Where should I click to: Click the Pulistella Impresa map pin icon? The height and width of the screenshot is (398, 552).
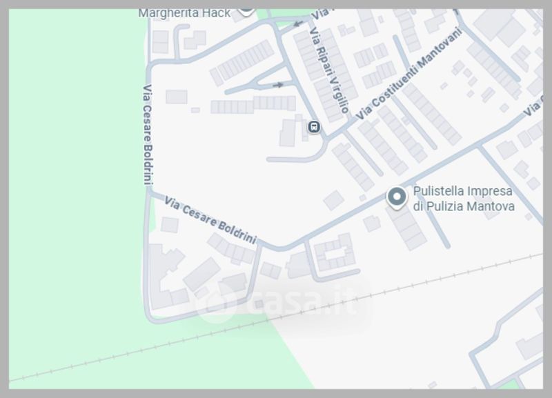pos(397,198)
